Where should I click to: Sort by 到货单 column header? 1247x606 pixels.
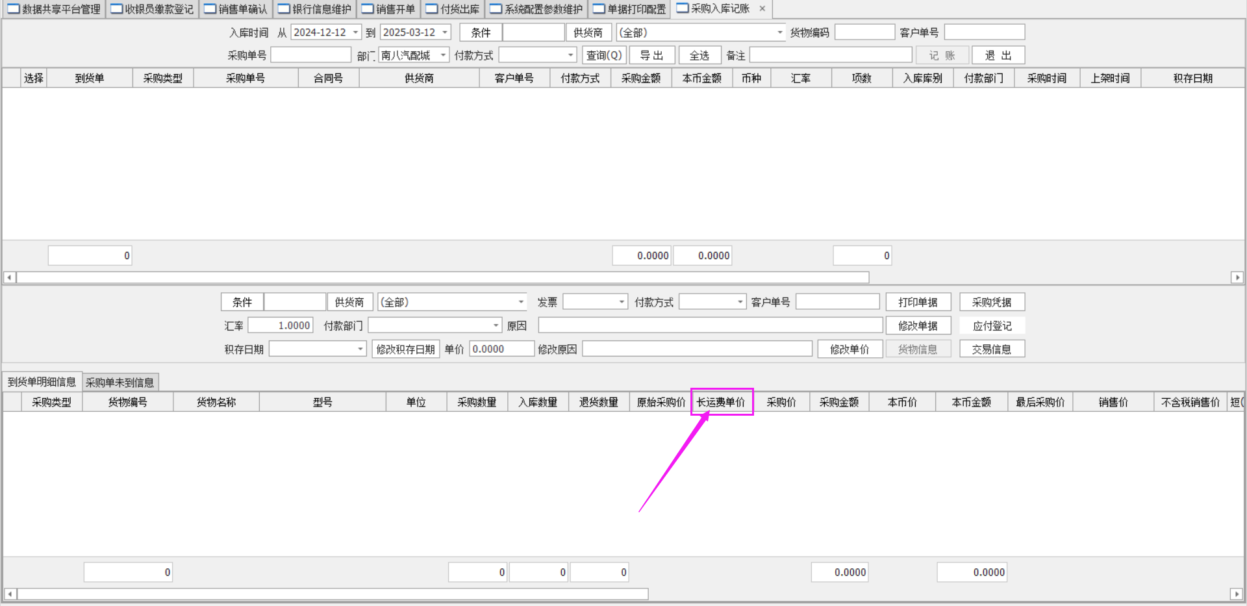tap(90, 78)
